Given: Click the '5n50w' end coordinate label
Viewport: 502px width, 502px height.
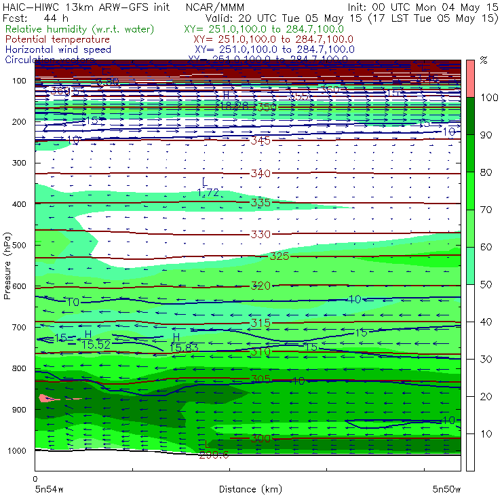Looking at the screenshot, I should [x=446, y=490].
